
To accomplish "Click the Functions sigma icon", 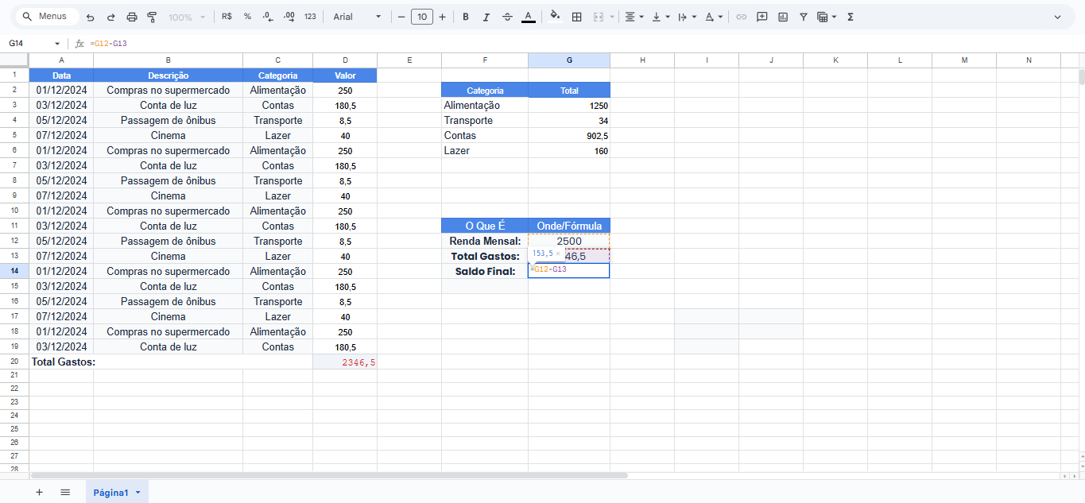I will point(851,17).
